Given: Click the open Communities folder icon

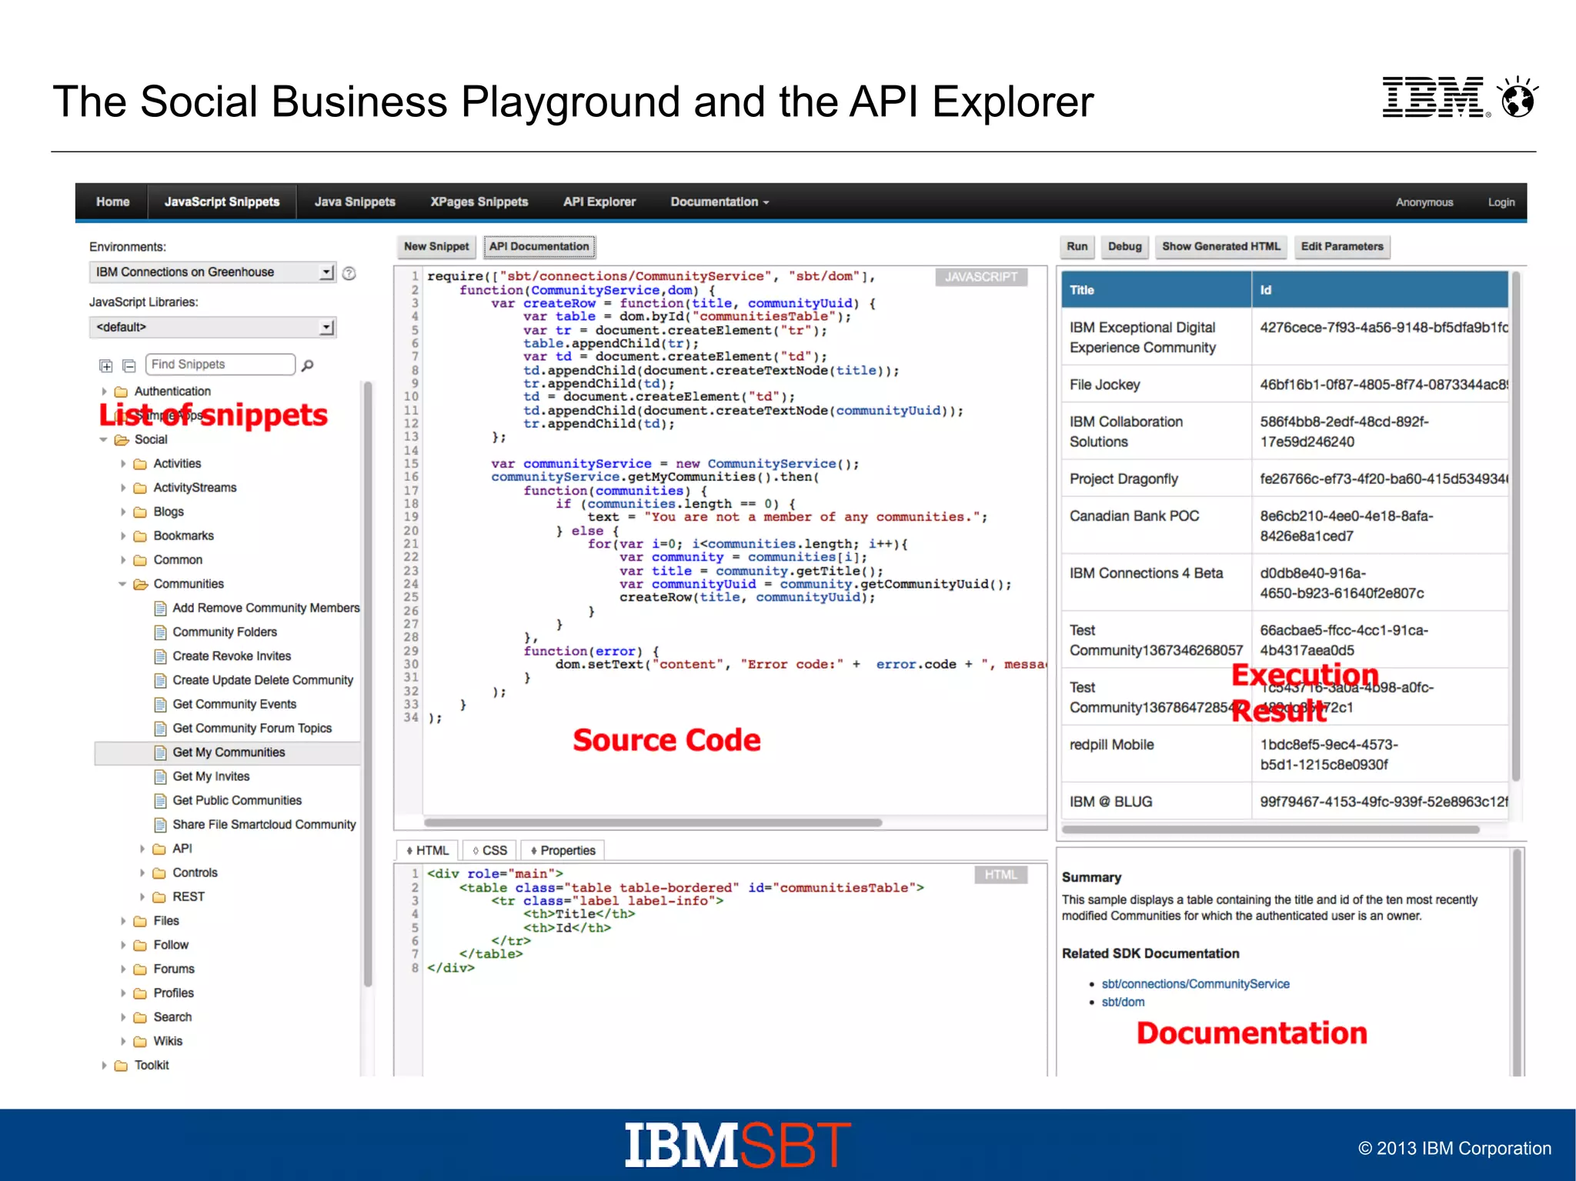Looking at the screenshot, I should 140,585.
